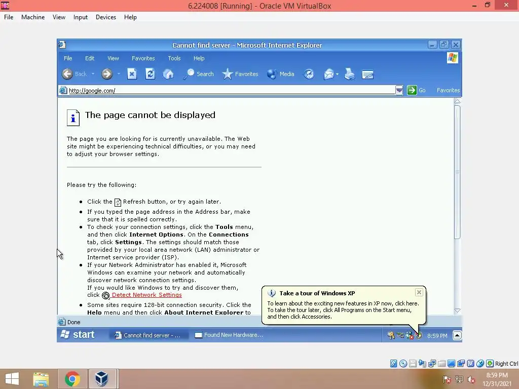Click VirtualBox mouse integration status icon
This screenshot has height=389, width=519.
click(x=480, y=364)
